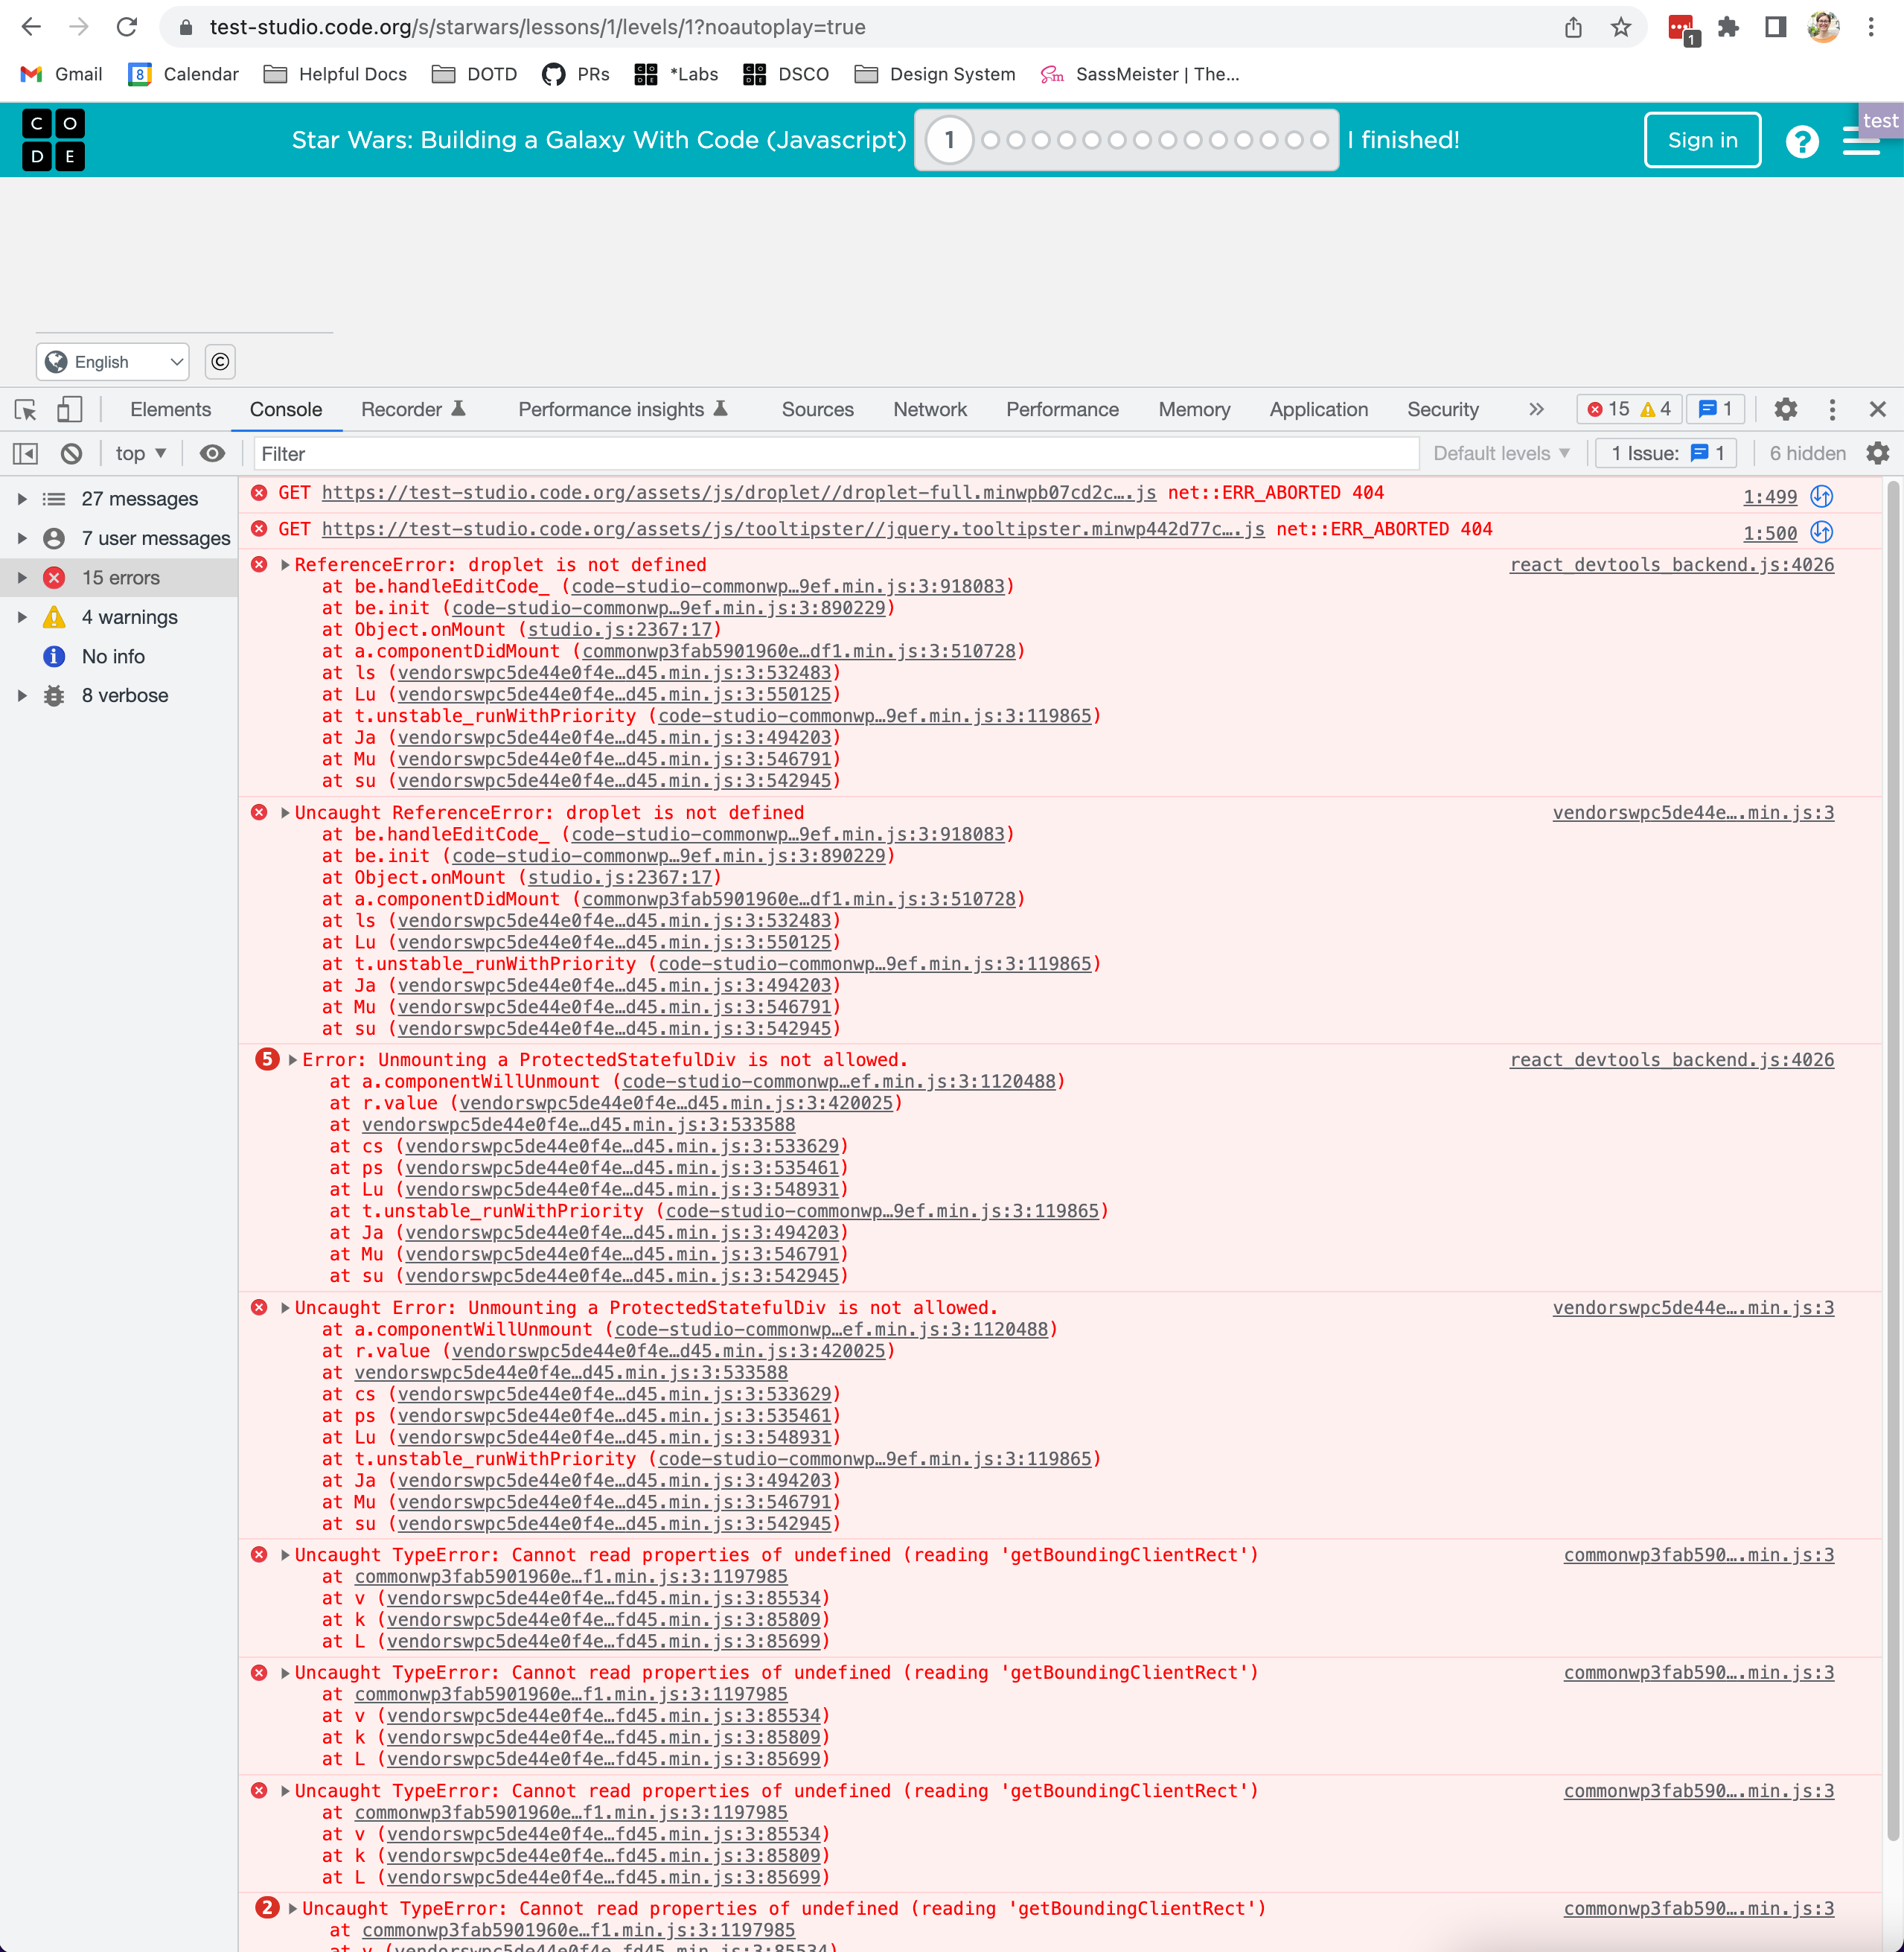This screenshot has height=1952, width=1904.
Task: Open the SassMeister bookmark
Action: pos(1140,74)
